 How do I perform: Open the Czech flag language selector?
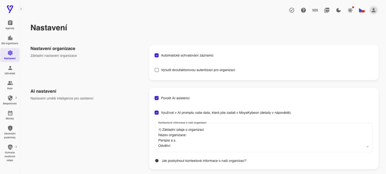coord(361,10)
